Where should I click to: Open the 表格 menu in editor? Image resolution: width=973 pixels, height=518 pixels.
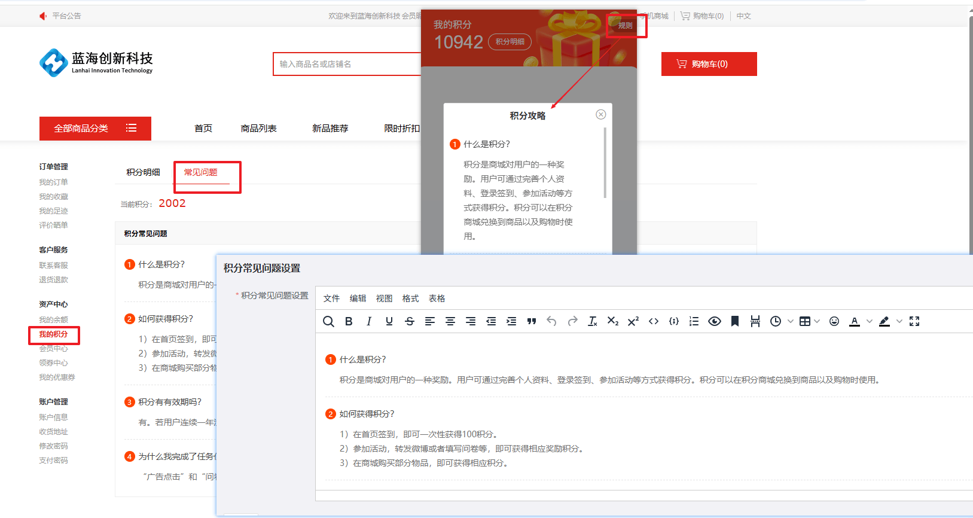437,298
